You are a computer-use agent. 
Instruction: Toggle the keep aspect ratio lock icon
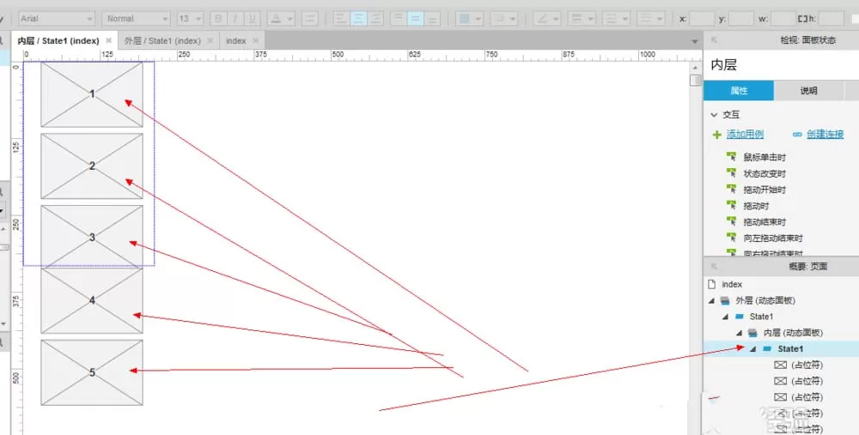[x=802, y=19]
